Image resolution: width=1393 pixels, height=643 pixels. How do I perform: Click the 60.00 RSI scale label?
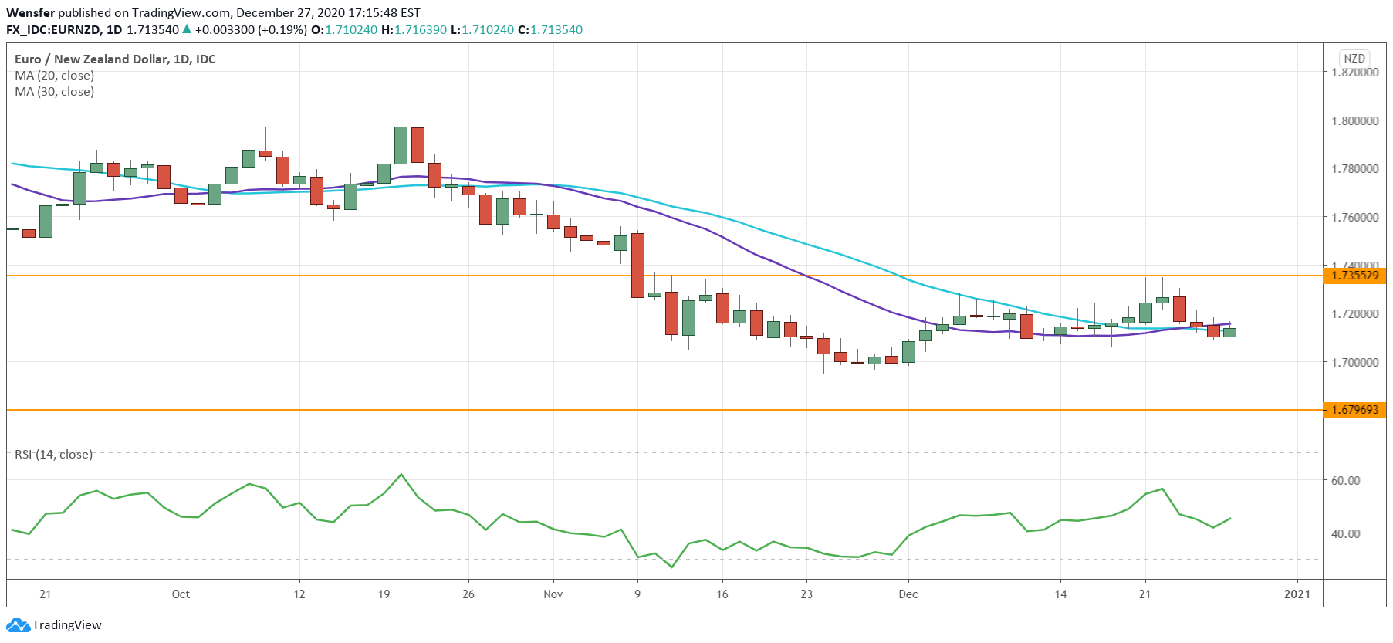[x=1346, y=480]
